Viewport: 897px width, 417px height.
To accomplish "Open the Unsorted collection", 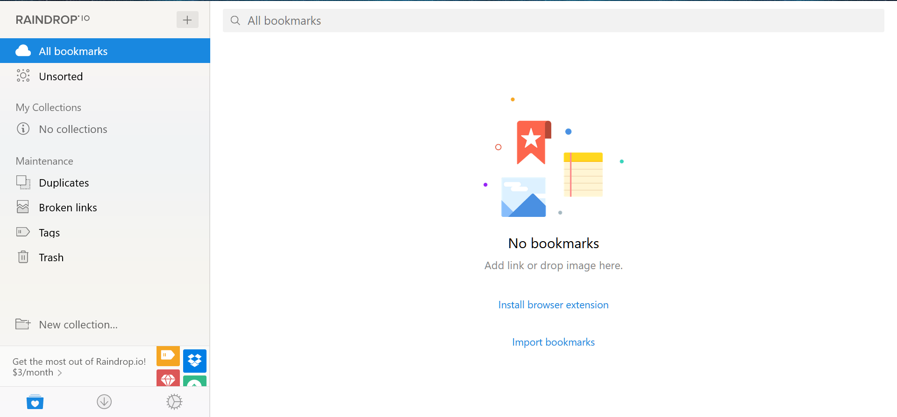I will [105, 76].
